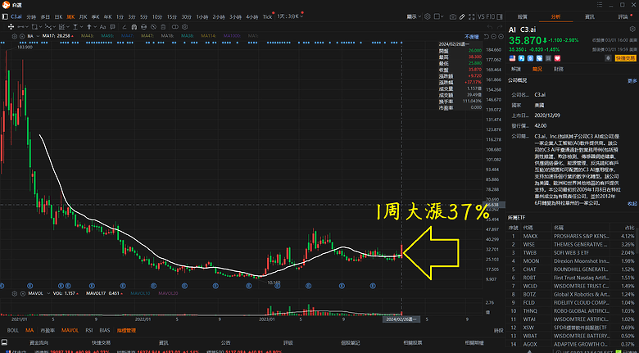Switch to the 資訊 tab in right panel
Screen dimensions: 639x353
click(589, 16)
